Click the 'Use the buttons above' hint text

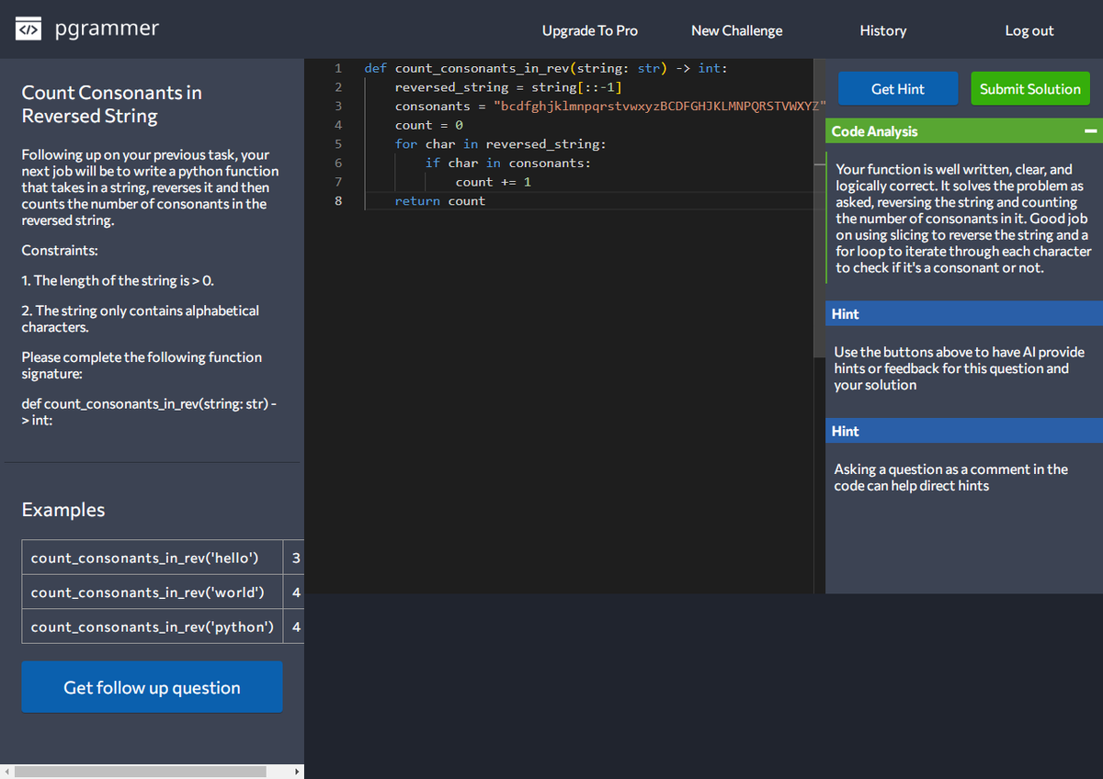959,368
